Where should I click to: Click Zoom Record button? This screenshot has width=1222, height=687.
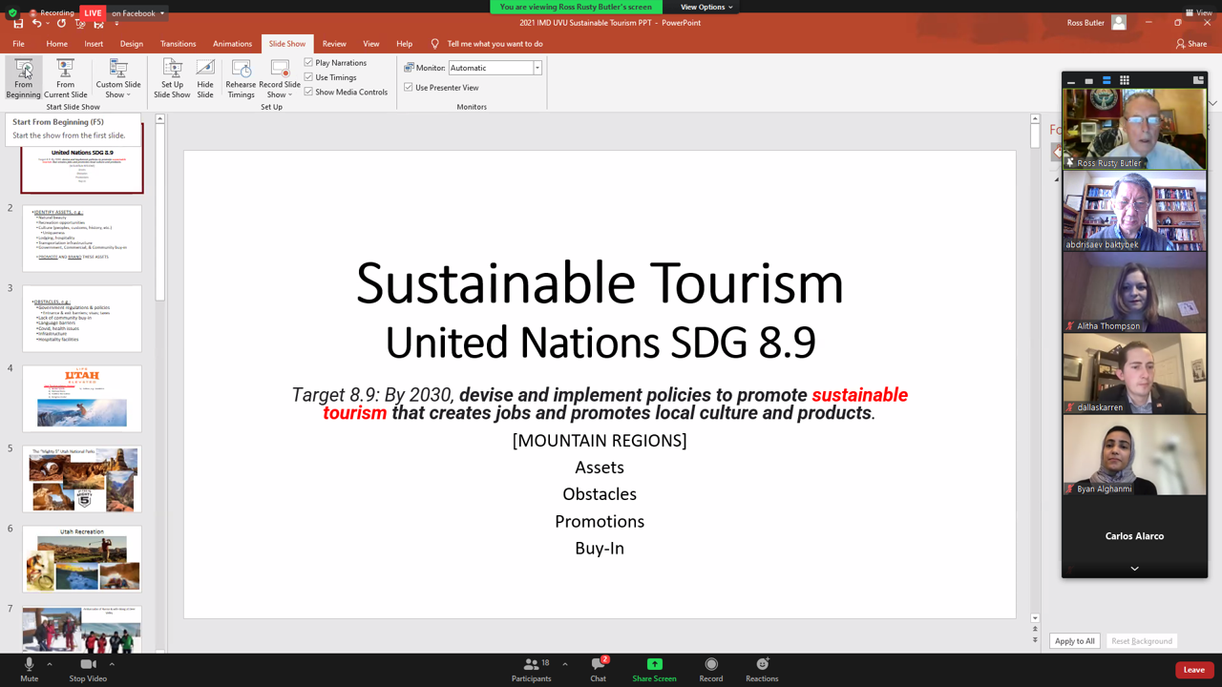711,670
